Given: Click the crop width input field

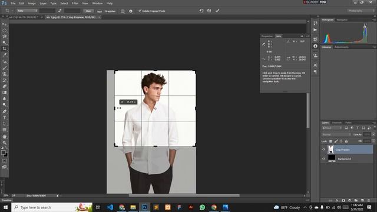Looking at the screenshot, I should click(x=47, y=11).
